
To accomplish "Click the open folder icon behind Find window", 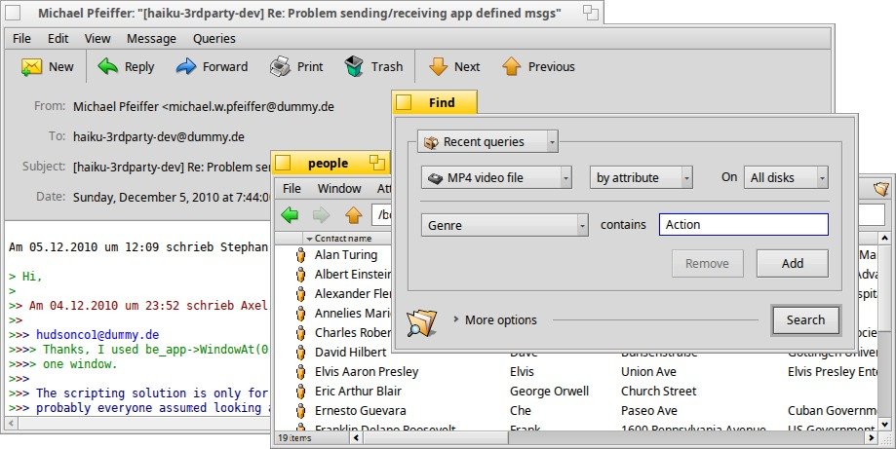I will tap(881, 188).
